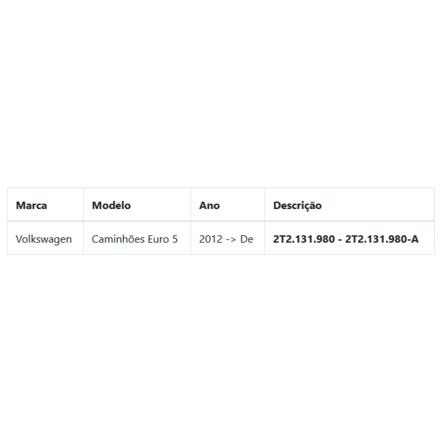Click the dash separating the part numbers
Screen dimensions: 442x442
tap(340, 239)
